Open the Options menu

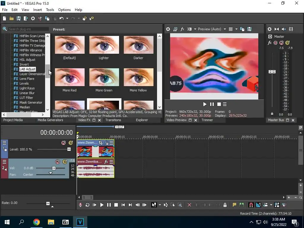click(x=64, y=10)
